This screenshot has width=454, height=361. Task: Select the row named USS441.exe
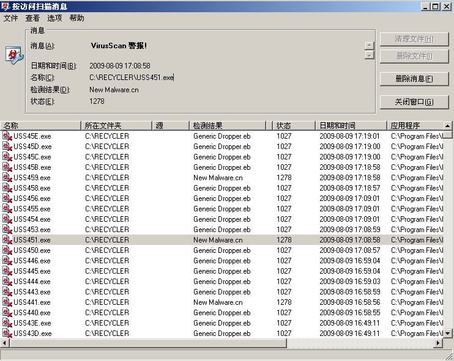tap(221, 302)
